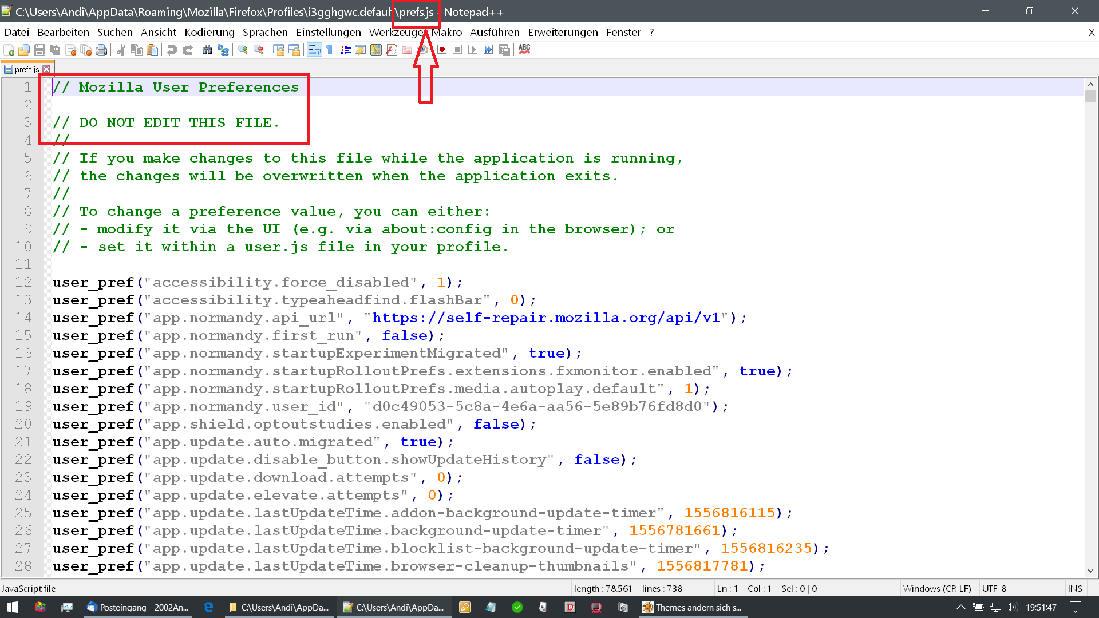Close the prefs.js tab
Screen dimensions: 1099x618
pos(47,69)
